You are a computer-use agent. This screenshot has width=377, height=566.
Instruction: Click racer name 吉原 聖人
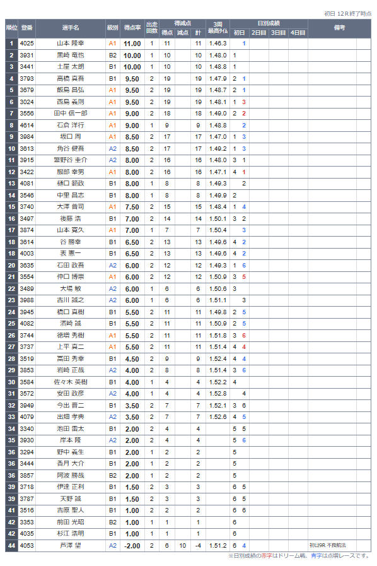pos(71,510)
